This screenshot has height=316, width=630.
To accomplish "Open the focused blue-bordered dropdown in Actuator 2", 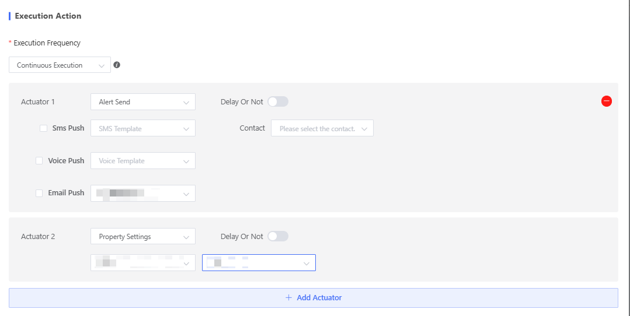I will coord(259,263).
